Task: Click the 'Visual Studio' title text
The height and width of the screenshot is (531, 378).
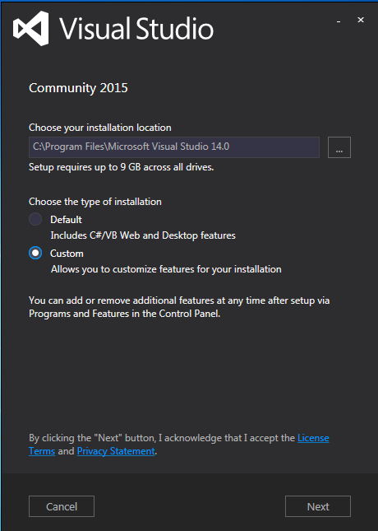Action: (x=136, y=29)
